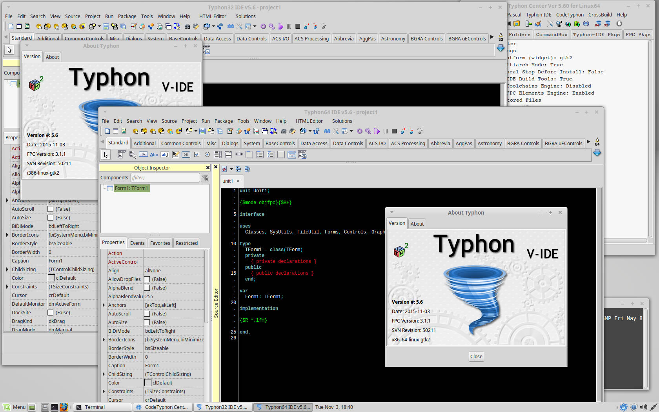Image resolution: width=659 pixels, height=412 pixels.
Task: Click Color clDefault swatch in Typhon32 inspector
Action: tap(51, 278)
